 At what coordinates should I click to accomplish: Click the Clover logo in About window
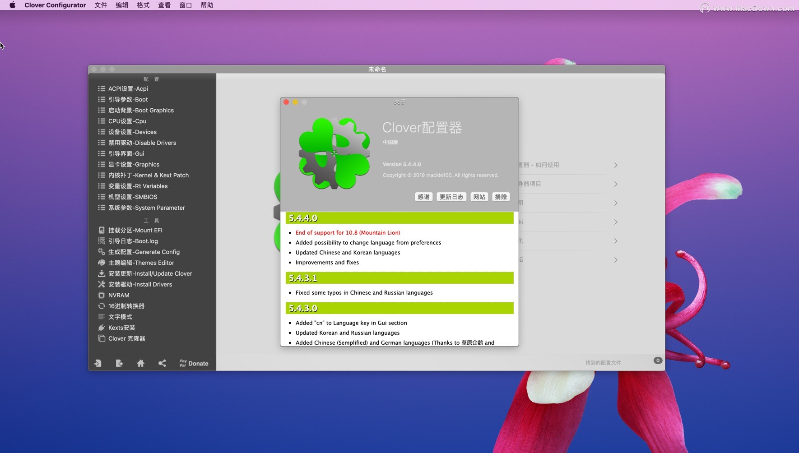point(334,153)
